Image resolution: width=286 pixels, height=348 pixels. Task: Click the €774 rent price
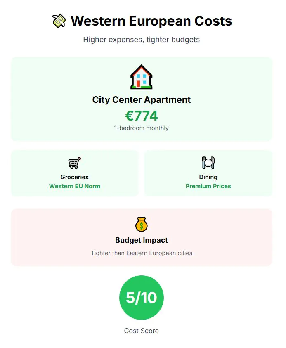142,116
